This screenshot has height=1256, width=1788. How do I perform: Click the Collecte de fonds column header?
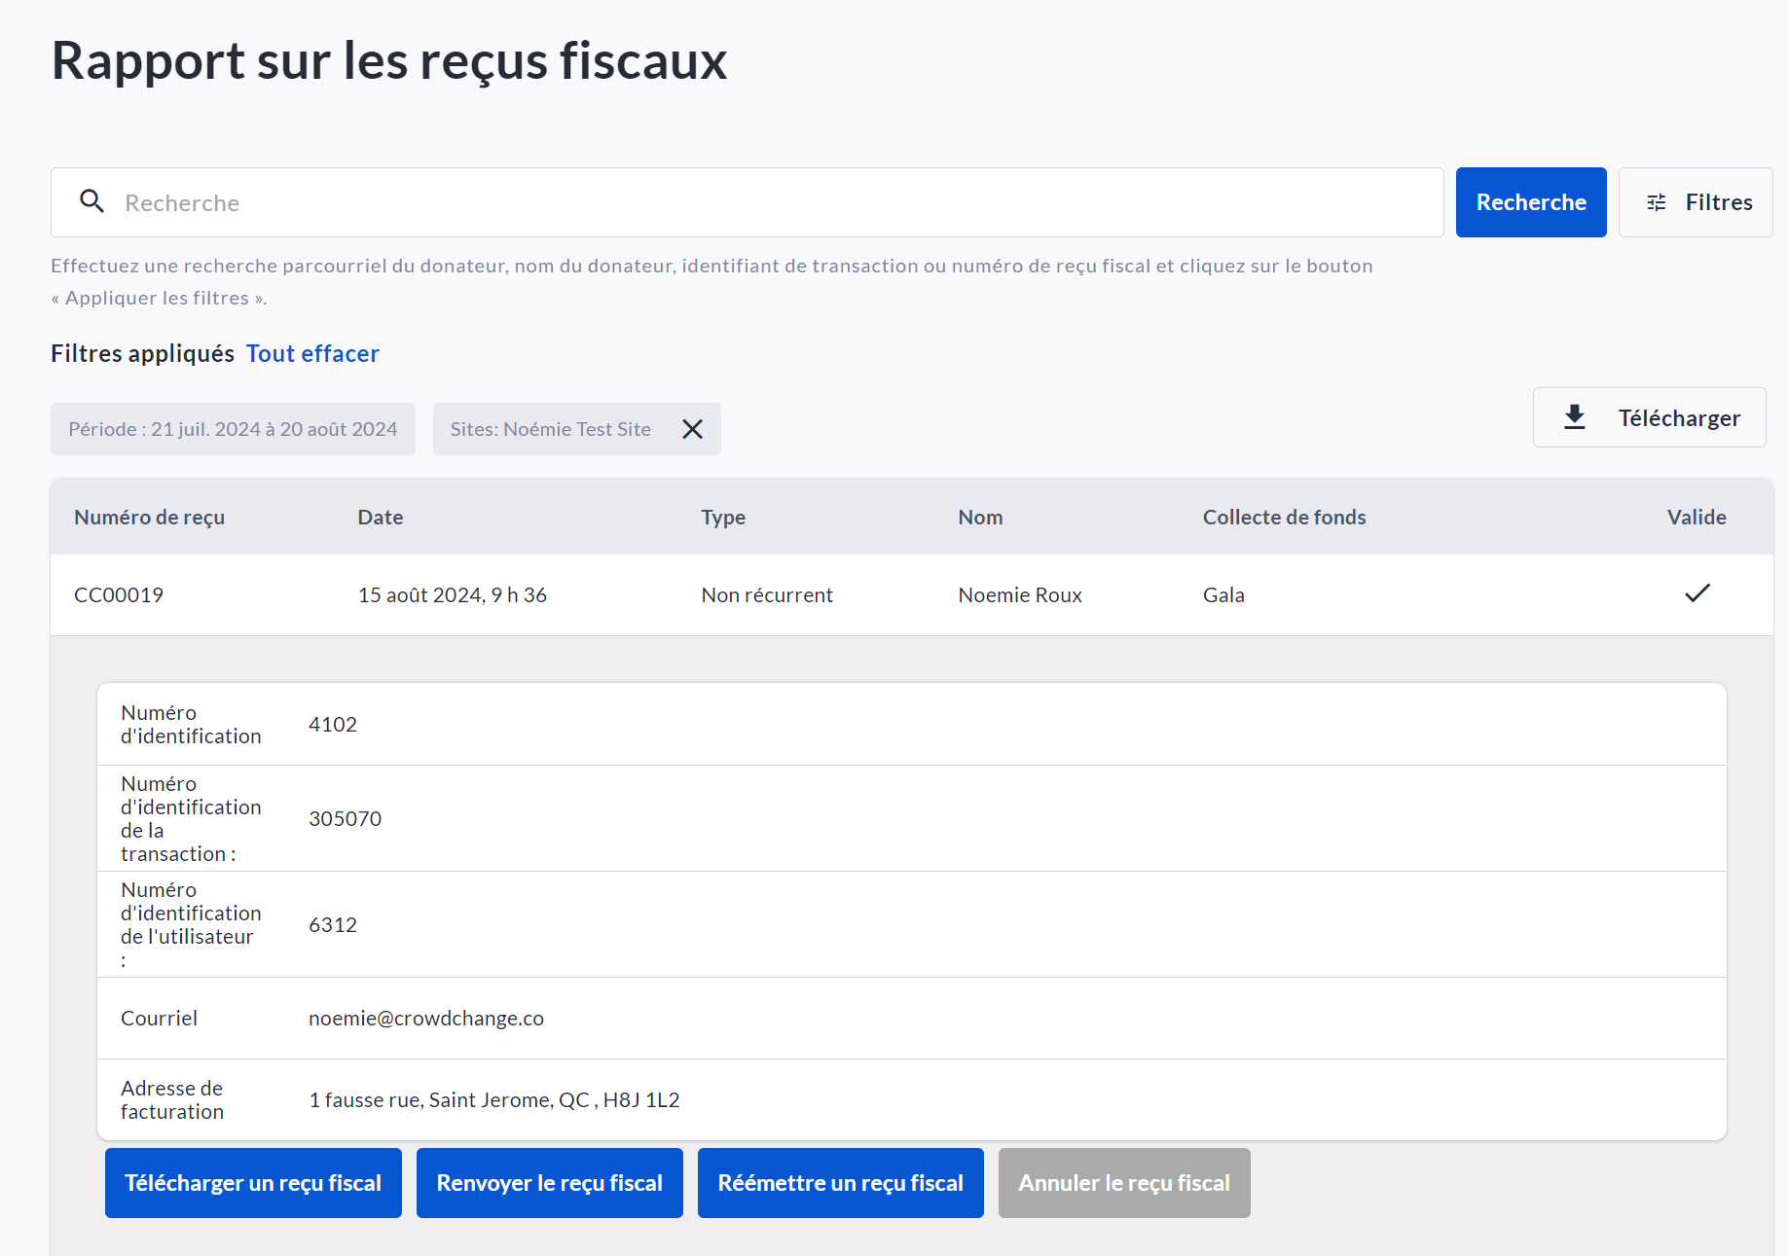pos(1284,518)
